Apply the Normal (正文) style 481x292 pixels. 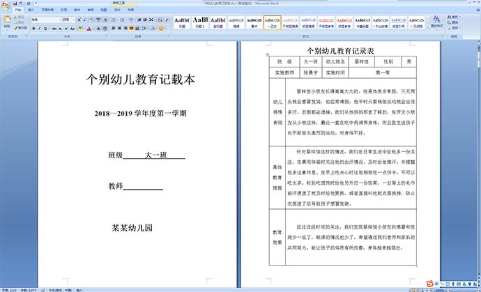pos(273,22)
